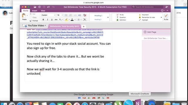Click the smiley feedback icon
Image resolution: width=188 pixels, height=105 pixels.
(162, 10)
